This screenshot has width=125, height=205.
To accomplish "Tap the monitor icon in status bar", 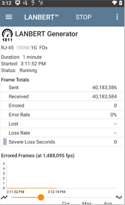I will click(18, 3).
